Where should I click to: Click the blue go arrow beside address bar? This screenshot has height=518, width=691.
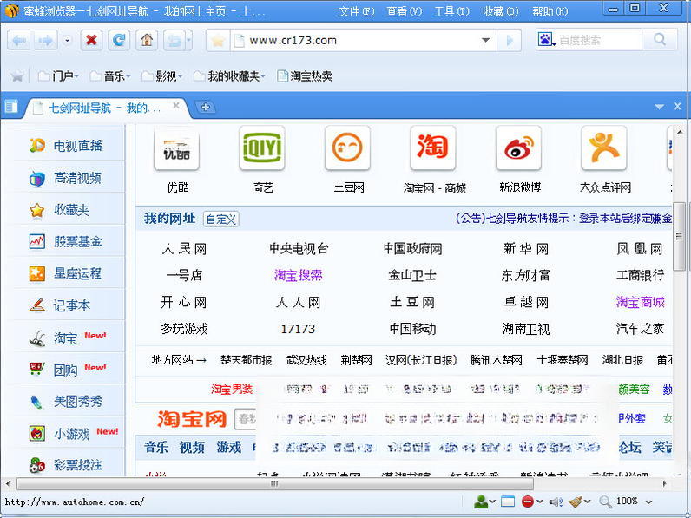tap(510, 41)
